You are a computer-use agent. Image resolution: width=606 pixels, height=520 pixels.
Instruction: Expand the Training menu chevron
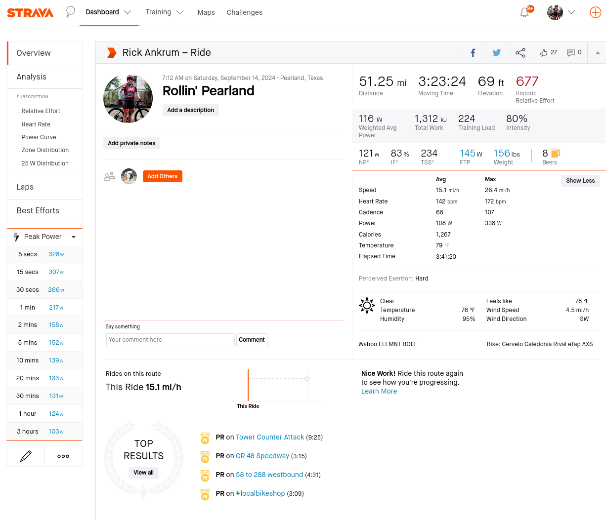180,12
